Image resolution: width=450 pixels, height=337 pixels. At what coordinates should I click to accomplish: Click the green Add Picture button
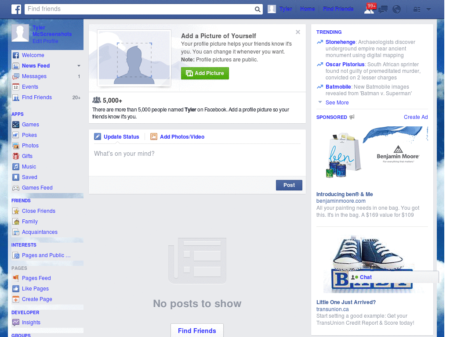coord(205,73)
